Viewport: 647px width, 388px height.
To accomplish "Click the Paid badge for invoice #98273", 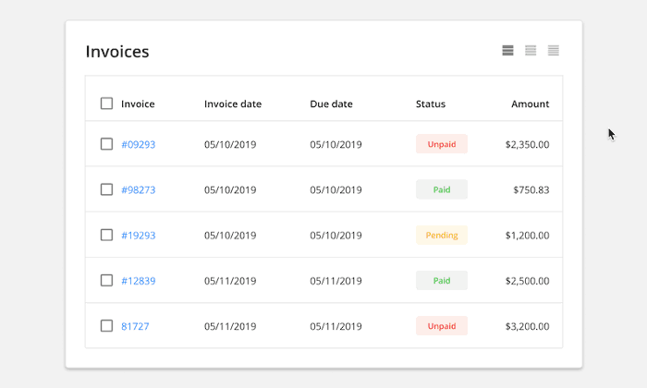I will (x=441, y=189).
